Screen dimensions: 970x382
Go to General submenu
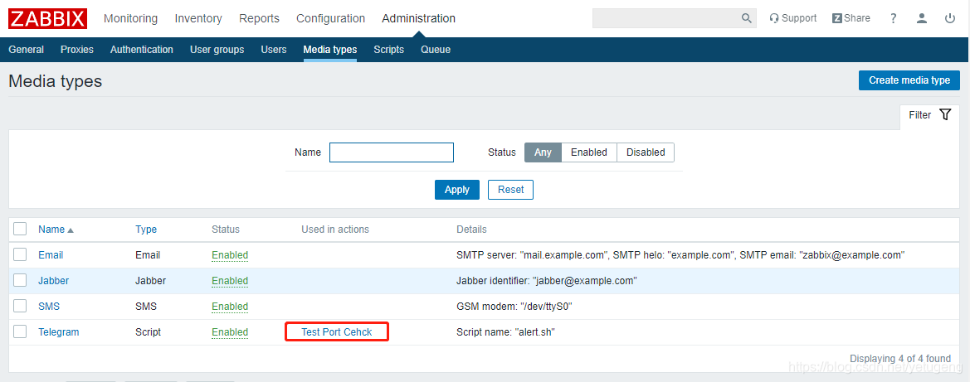[27, 50]
